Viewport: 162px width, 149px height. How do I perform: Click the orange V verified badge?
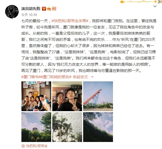tap(44, 9)
